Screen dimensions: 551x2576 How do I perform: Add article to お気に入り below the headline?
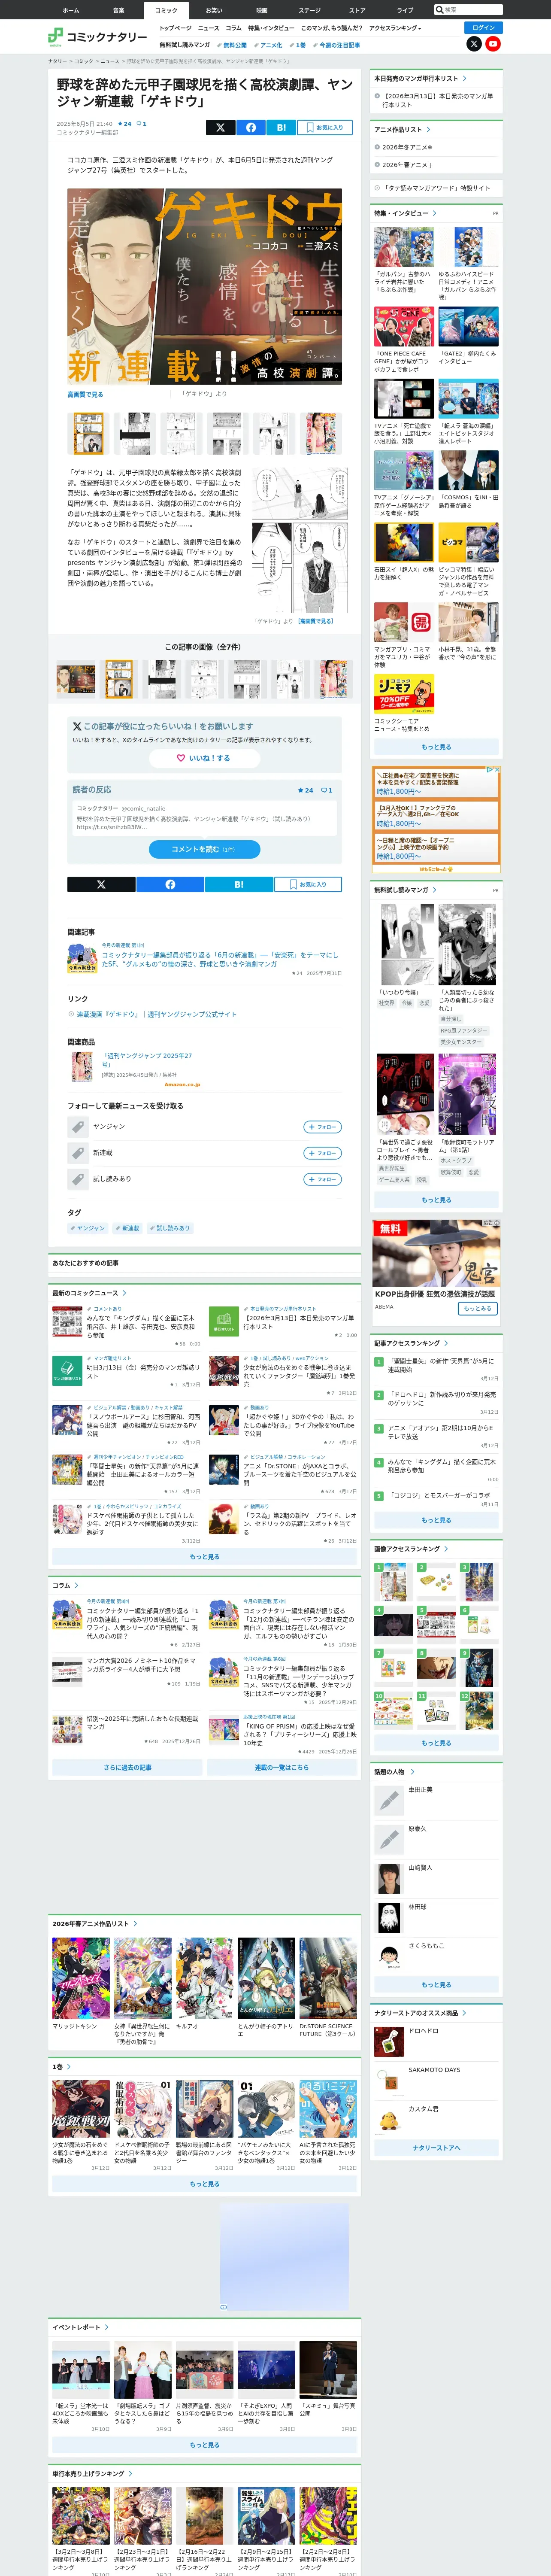click(x=324, y=127)
